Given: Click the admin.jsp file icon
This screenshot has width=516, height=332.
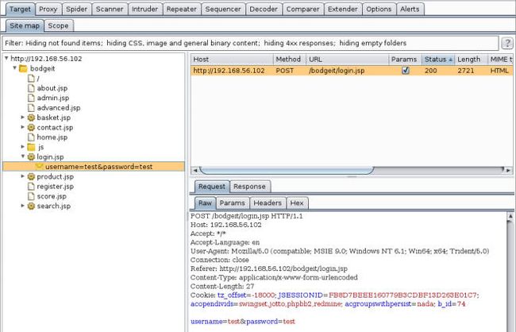Looking at the screenshot, I should point(31,98).
